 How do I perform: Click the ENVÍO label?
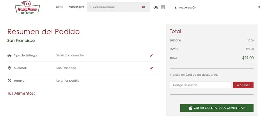pyautogui.click(x=174, y=49)
